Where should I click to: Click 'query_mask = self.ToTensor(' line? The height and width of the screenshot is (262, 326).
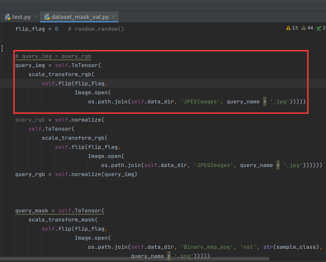(x=60, y=211)
